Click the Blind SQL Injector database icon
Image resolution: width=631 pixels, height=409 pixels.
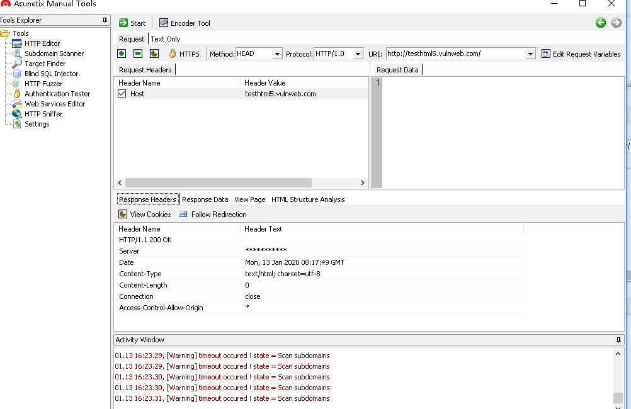coord(17,74)
